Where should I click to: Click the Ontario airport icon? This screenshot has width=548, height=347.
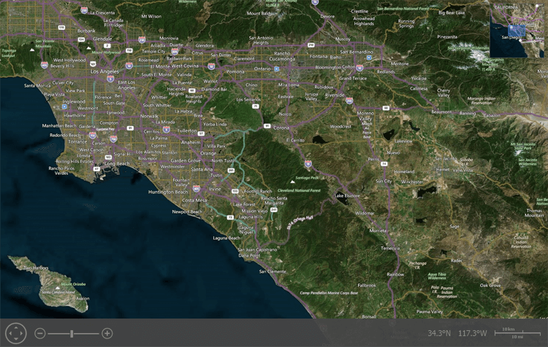tap(276, 69)
